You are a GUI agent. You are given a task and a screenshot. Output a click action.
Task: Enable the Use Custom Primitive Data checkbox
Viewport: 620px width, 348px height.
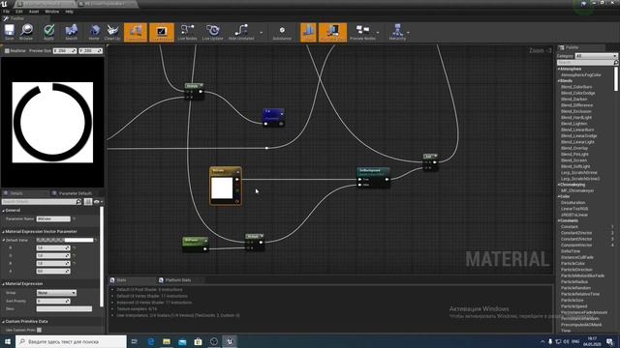click(39, 330)
